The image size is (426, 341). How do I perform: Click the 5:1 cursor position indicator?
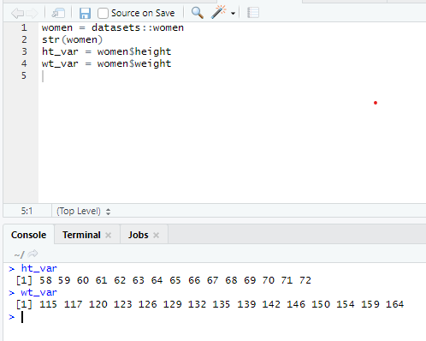pos(27,211)
